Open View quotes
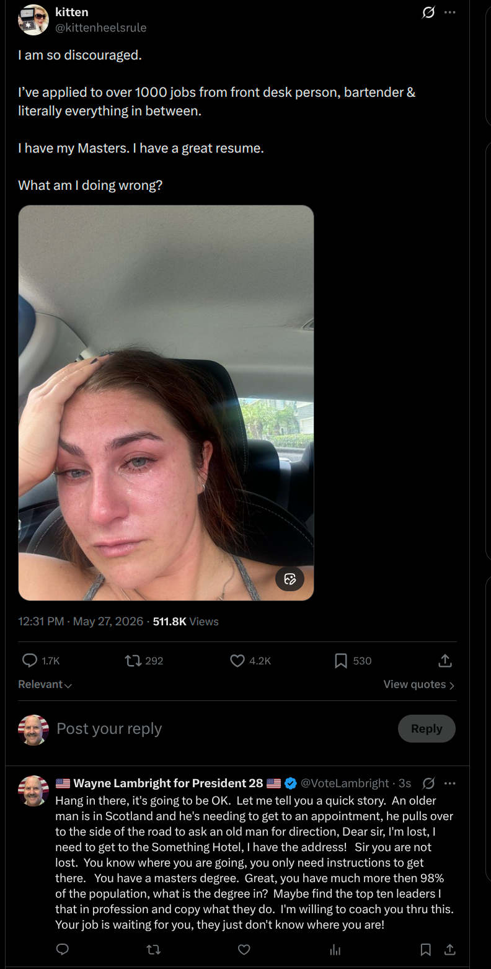Viewport: 491px width, 969px height. tap(419, 685)
